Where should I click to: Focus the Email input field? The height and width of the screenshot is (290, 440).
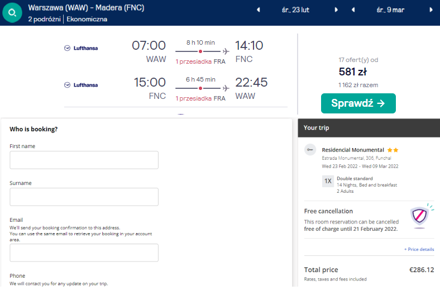pos(84,253)
